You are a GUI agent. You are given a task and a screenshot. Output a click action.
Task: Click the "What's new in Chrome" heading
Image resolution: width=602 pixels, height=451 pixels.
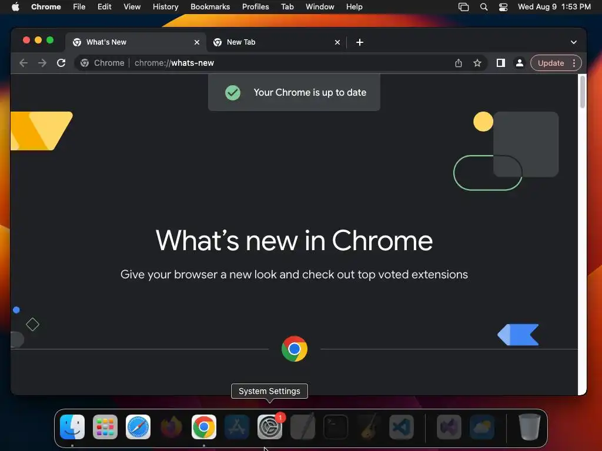(294, 240)
